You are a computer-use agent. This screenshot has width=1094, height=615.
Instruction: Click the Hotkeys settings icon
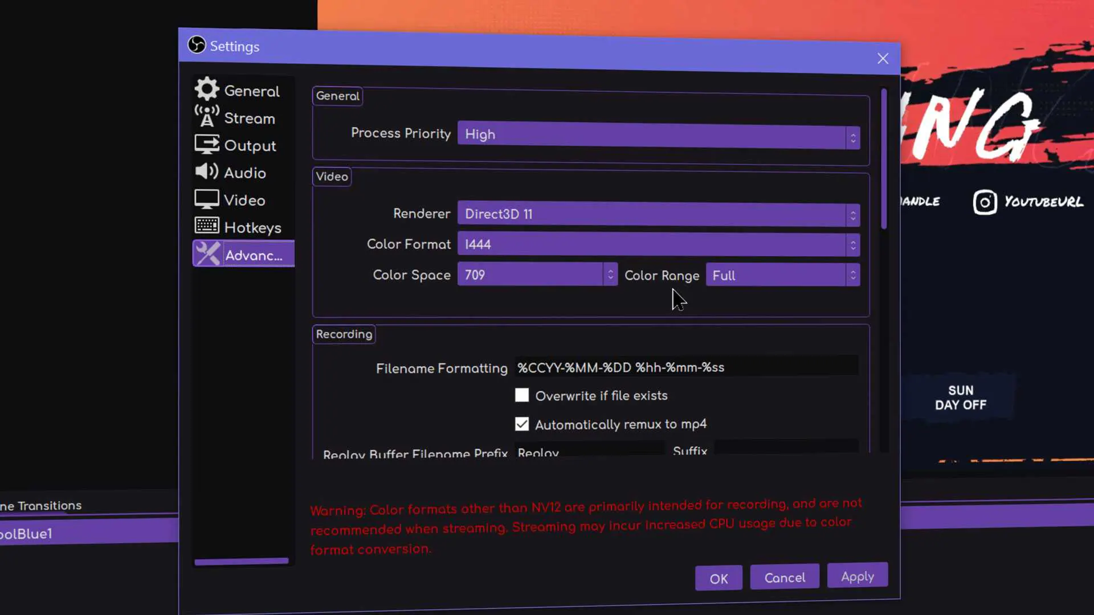(x=207, y=228)
